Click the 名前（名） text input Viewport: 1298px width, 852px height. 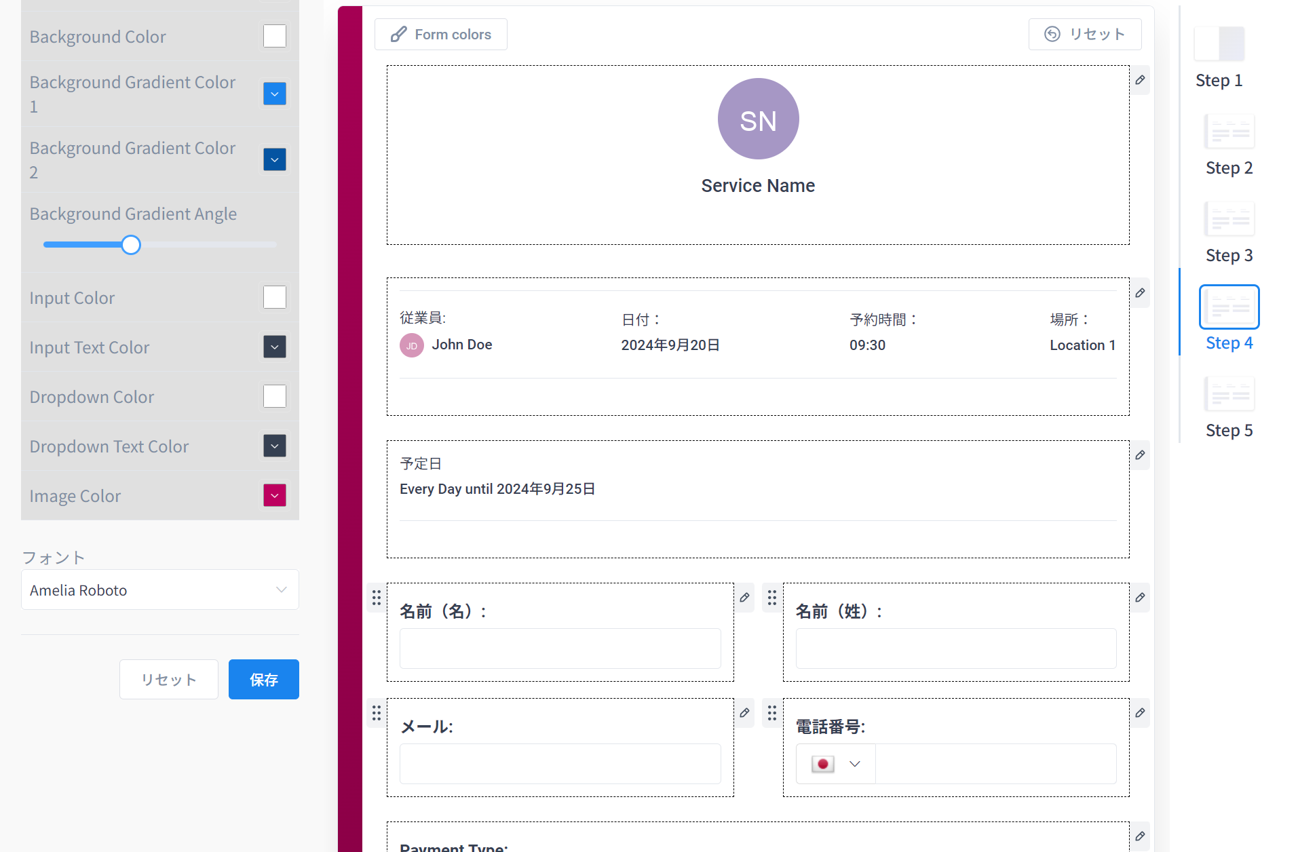(560, 648)
